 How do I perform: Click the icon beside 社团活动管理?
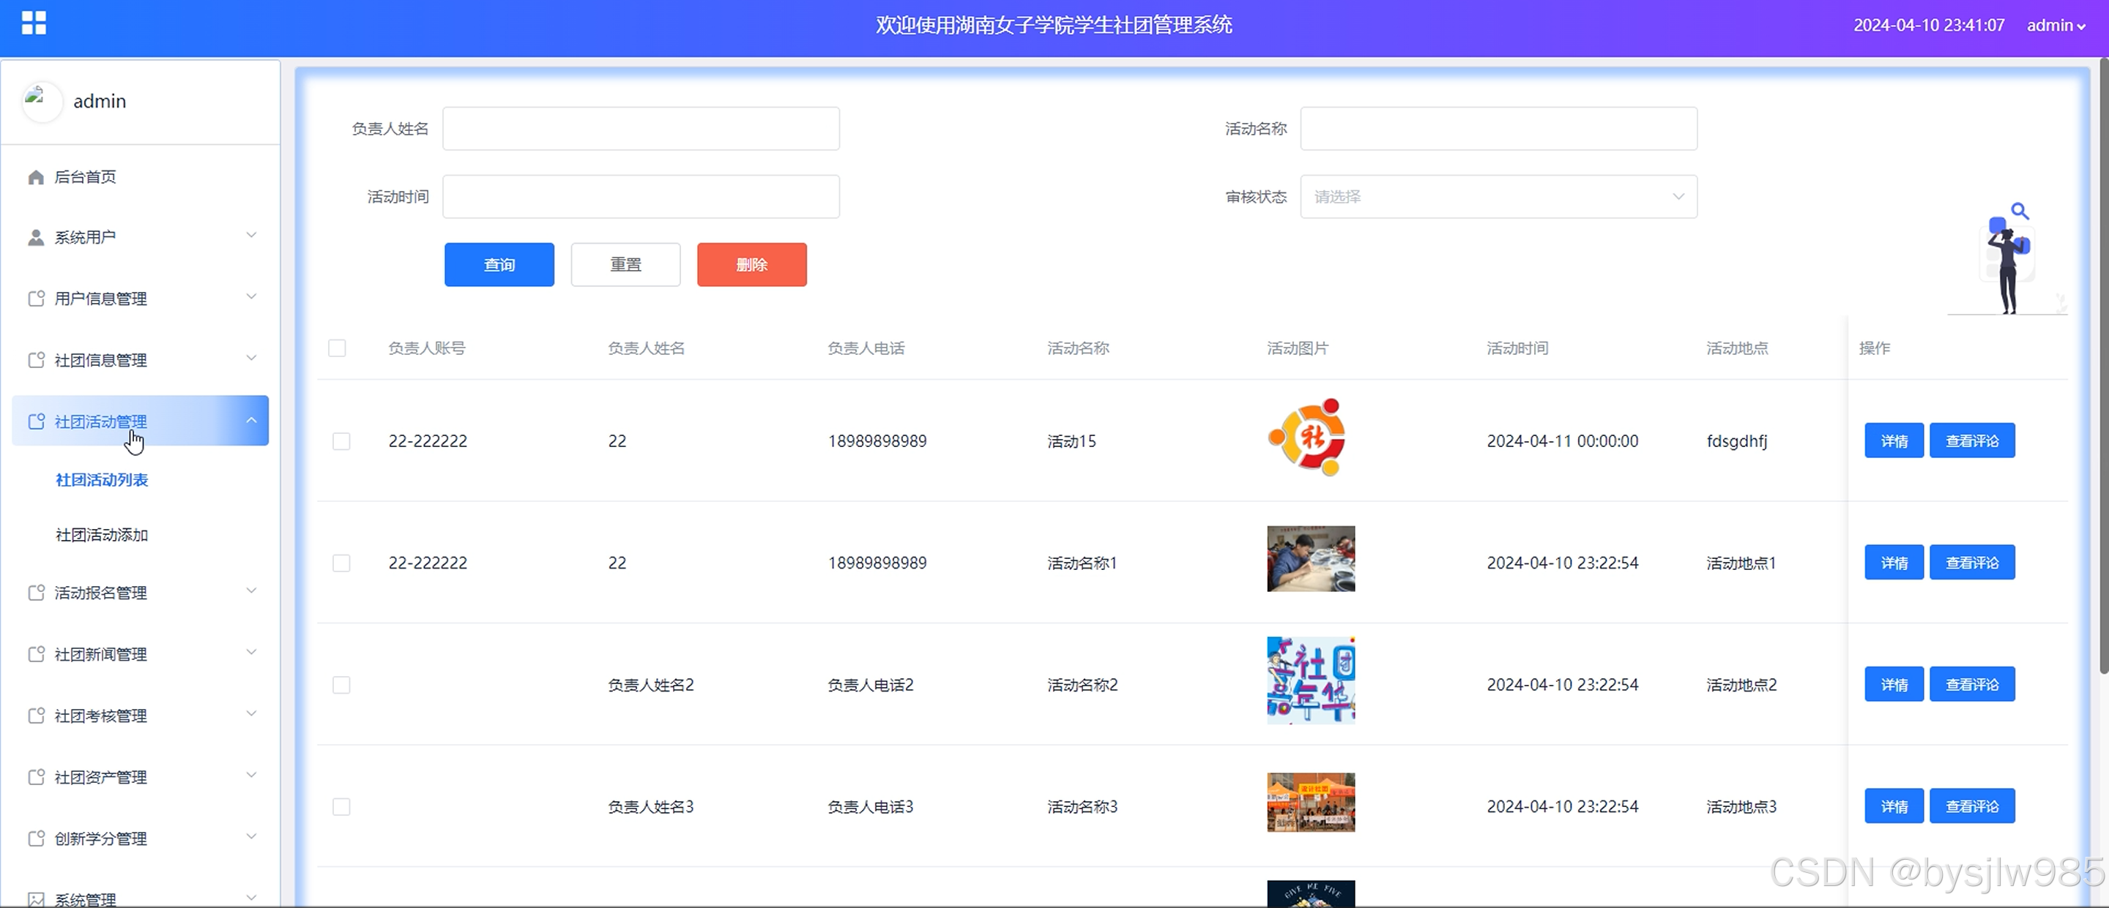click(36, 421)
